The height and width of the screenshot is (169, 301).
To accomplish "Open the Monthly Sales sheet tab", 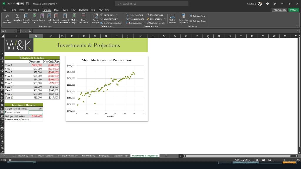I will [88, 156].
